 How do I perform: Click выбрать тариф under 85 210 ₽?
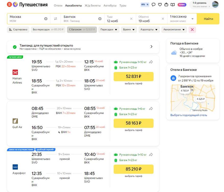click(133, 176)
